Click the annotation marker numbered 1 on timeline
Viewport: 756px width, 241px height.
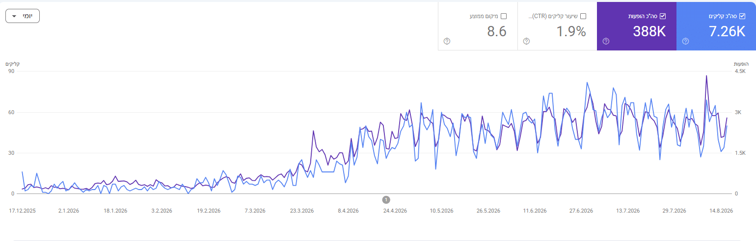(x=386, y=199)
